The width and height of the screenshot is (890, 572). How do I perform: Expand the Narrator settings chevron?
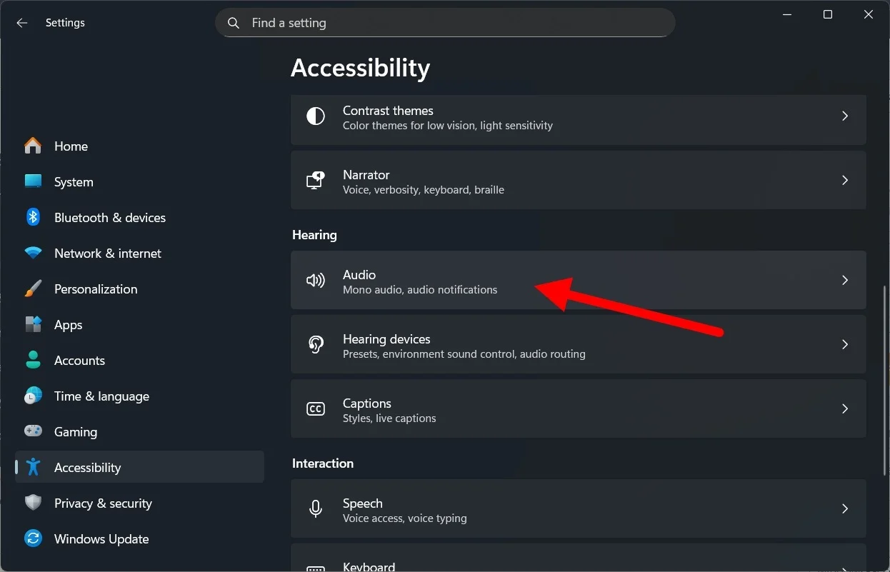(845, 180)
